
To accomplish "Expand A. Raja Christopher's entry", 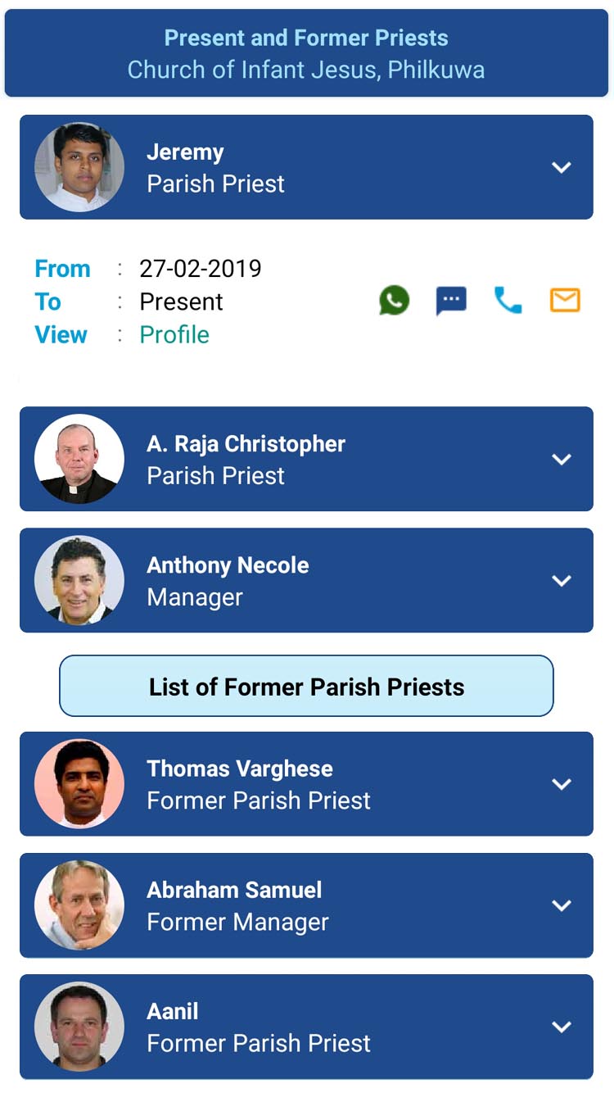I will click(561, 459).
